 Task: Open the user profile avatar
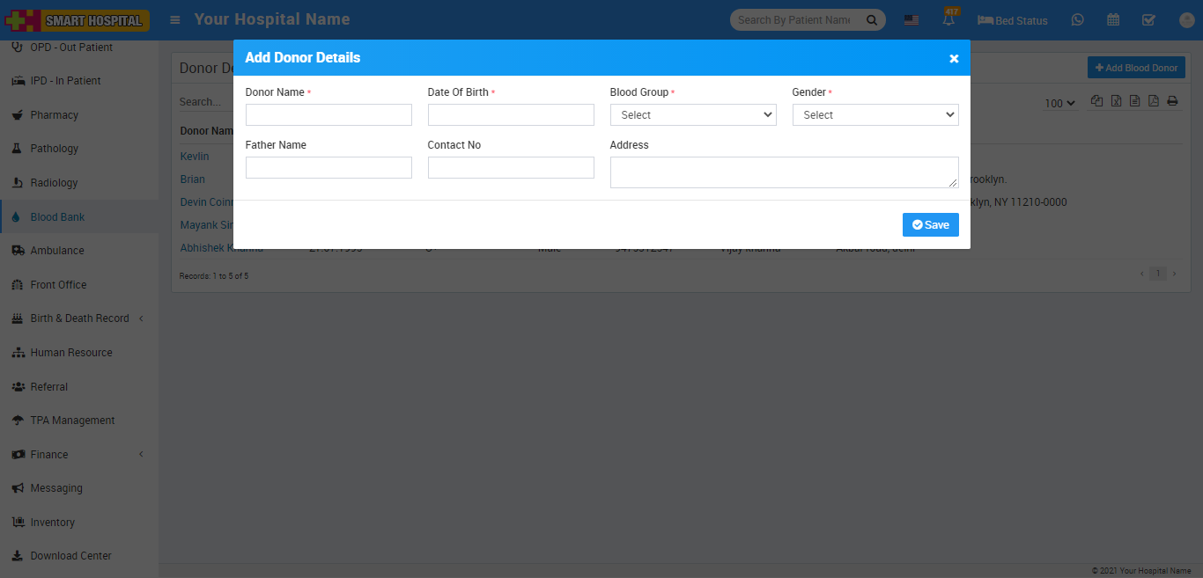(x=1185, y=20)
